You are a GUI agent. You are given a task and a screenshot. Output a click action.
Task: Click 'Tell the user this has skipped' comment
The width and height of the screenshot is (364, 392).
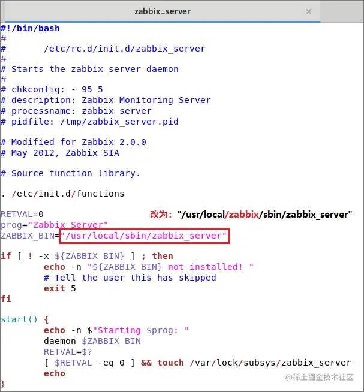(130, 278)
